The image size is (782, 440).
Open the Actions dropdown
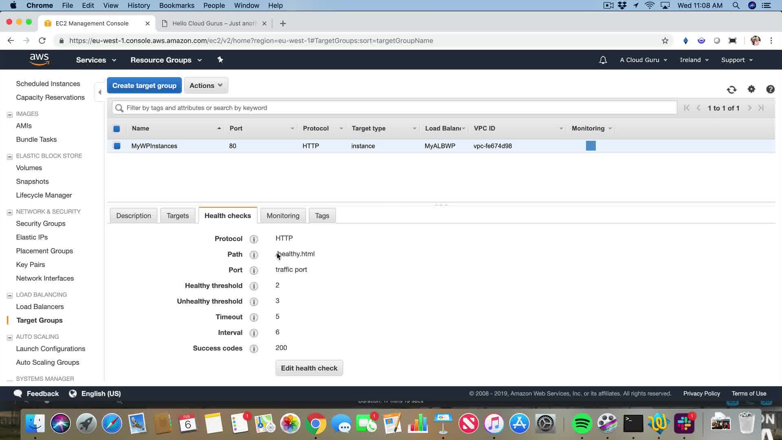click(206, 86)
